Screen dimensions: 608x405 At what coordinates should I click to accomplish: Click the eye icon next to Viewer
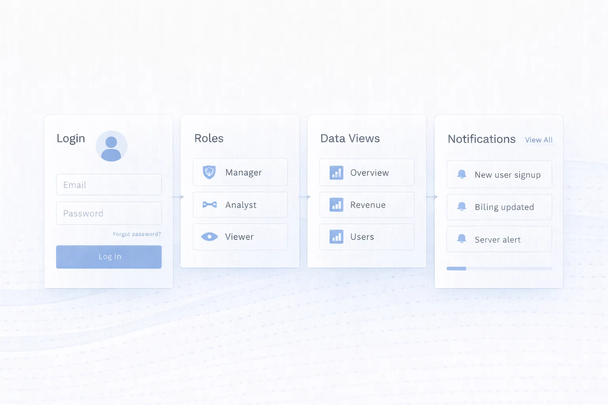(x=209, y=237)
